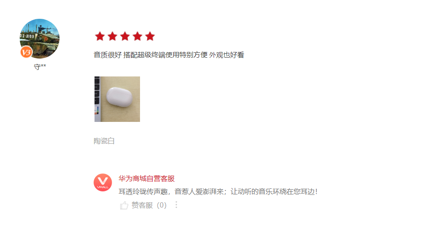Screen dimensions: 445x232
Task: Click the like count (0)
Action: (x=162, y=205)
